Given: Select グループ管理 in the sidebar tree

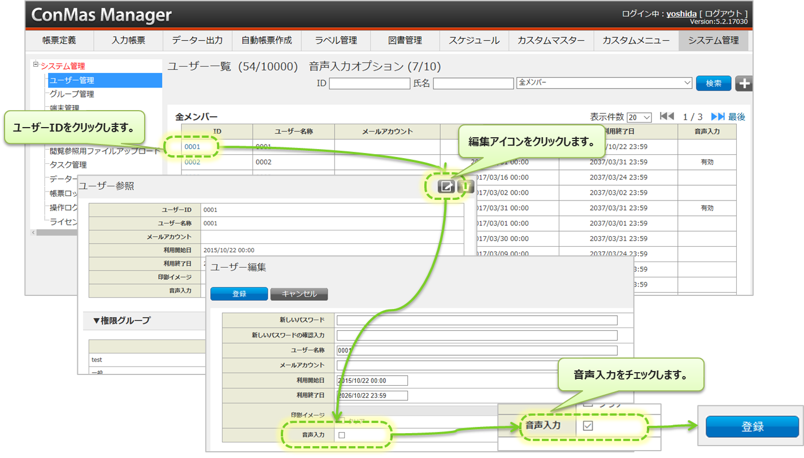Looking at the screenshot, I should [x=72, y=94].
